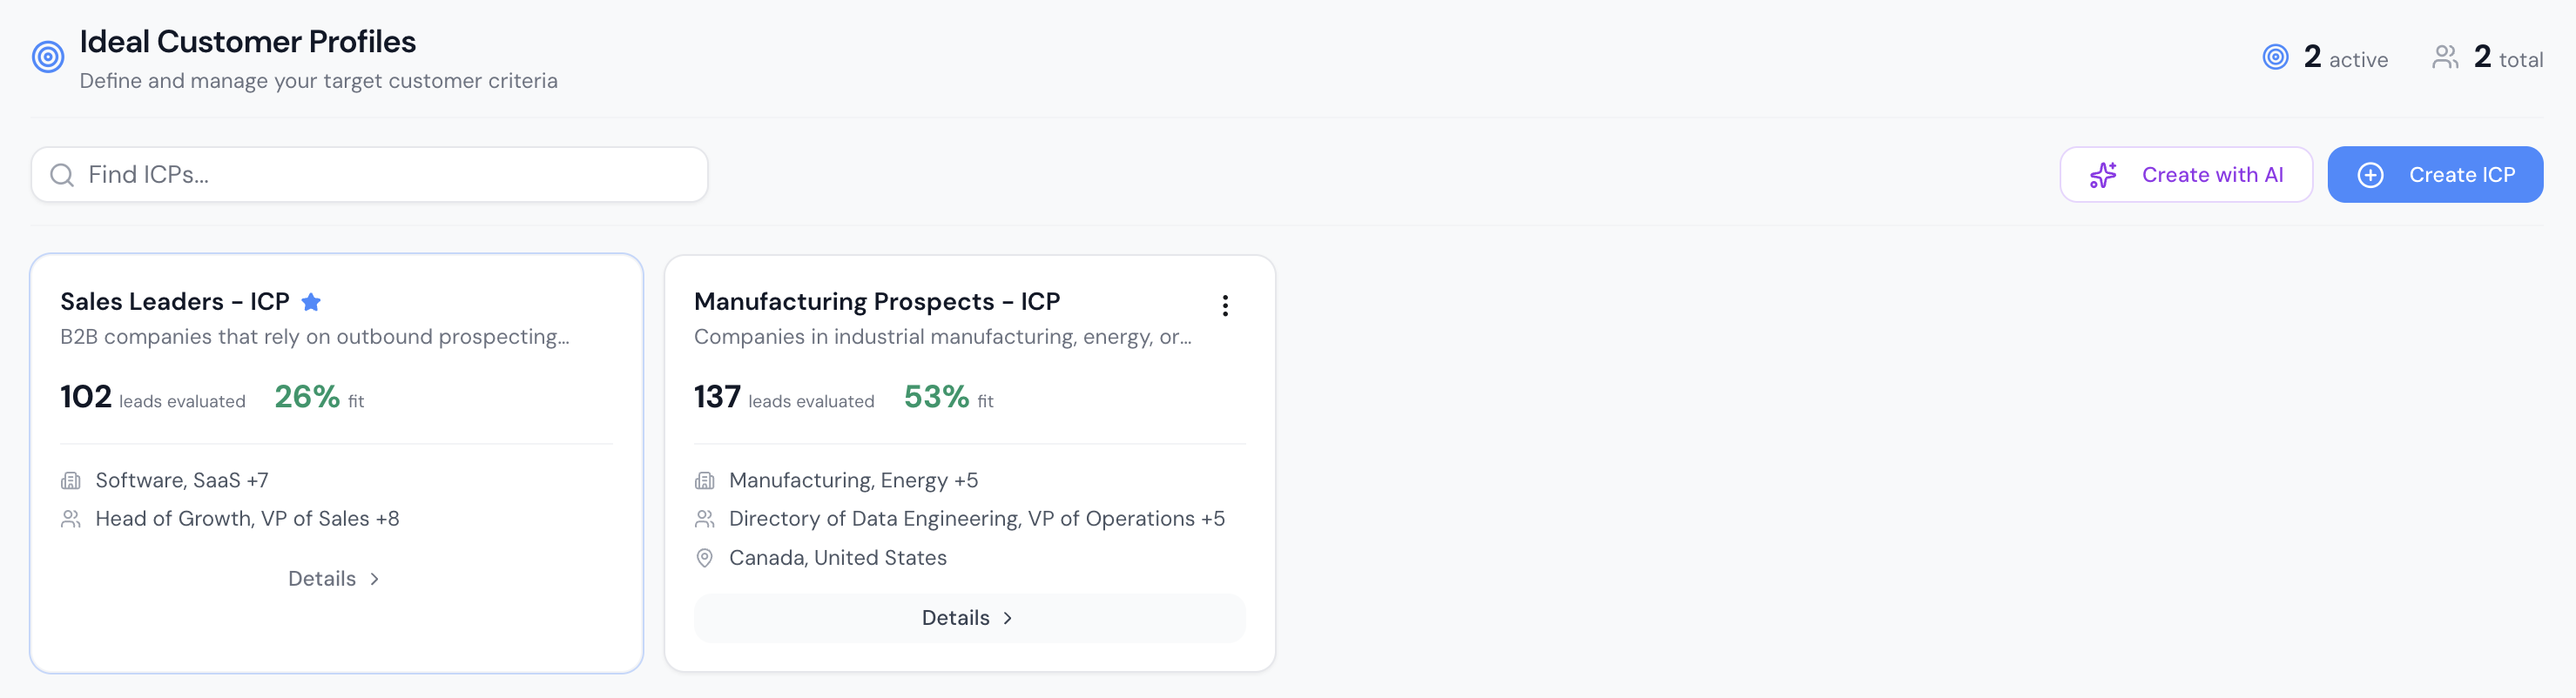This screenshot has height=698, width=2576.
Task: Click the people icon beside the total count
Action: coord(2446,57)
